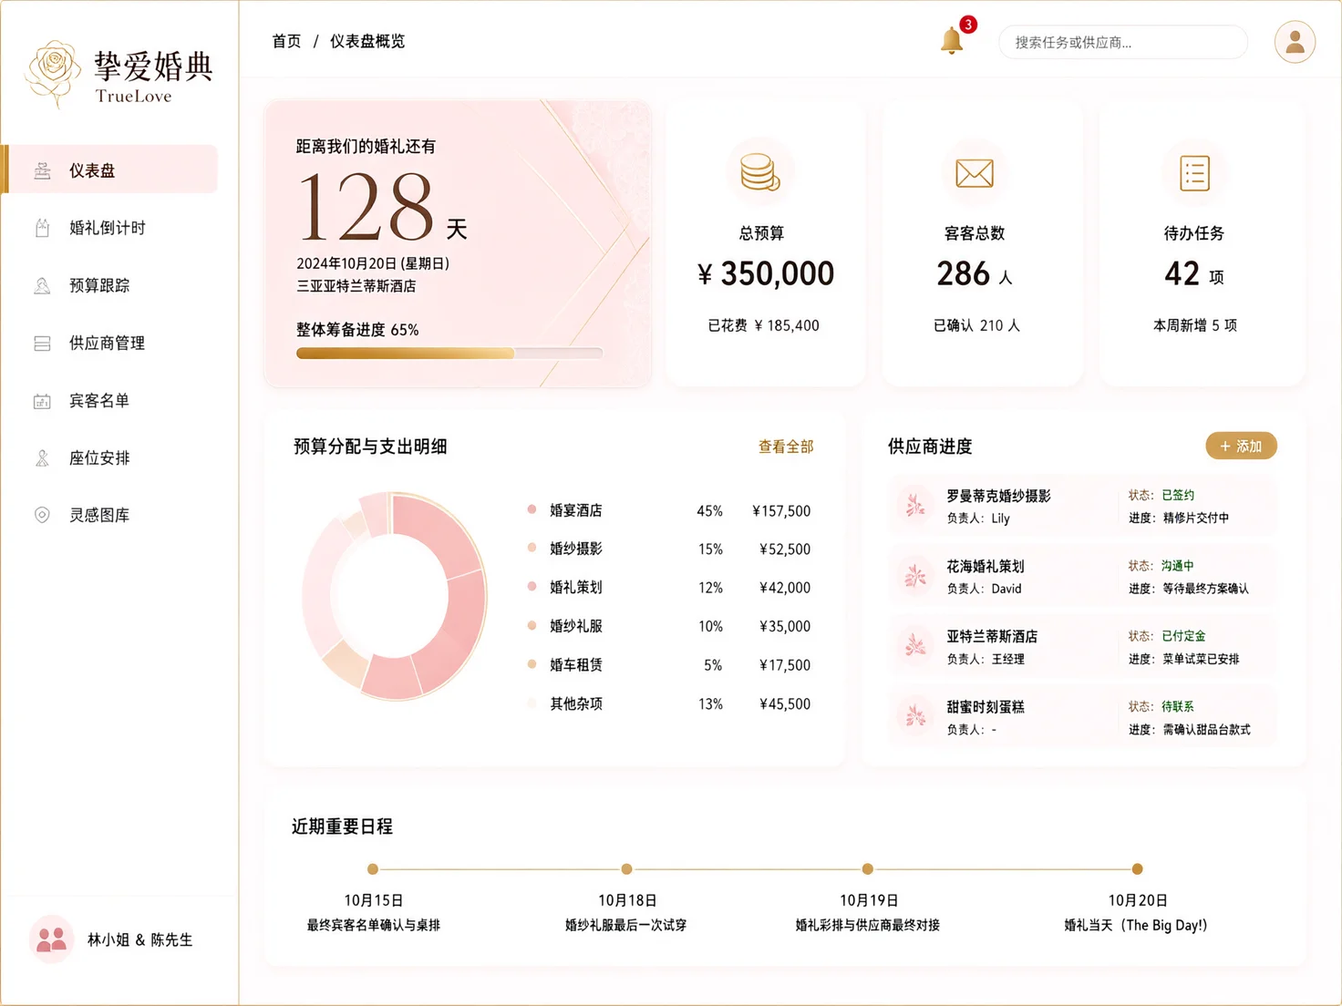Click the icon beside 供应商管理
This screenshot has height=1006, width=1342.
point(42,343)
